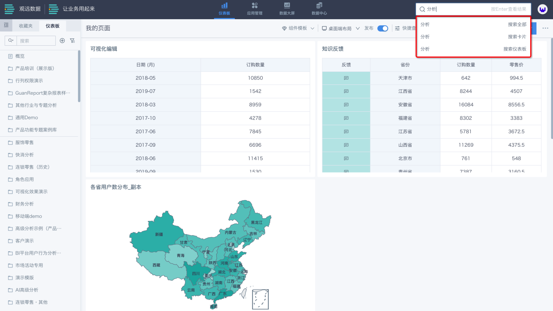
Task: Click the 可视化编辑 card title
Action: pyautogui.click(x=104, y=49)
